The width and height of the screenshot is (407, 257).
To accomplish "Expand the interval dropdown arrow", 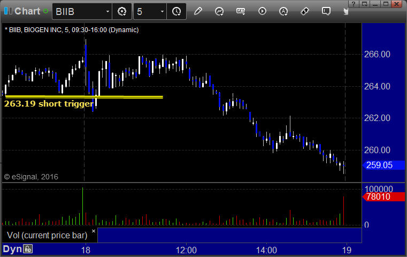I will point(162,11).
